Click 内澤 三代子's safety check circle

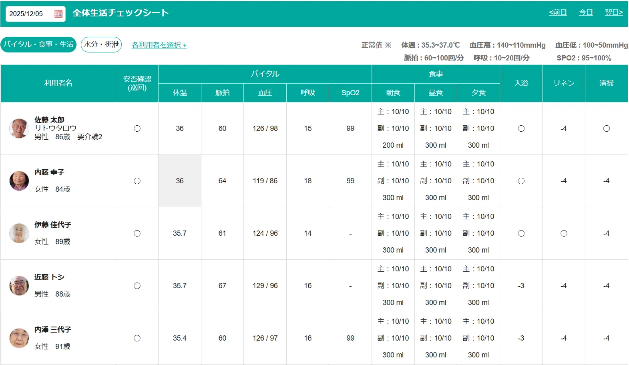137,338
